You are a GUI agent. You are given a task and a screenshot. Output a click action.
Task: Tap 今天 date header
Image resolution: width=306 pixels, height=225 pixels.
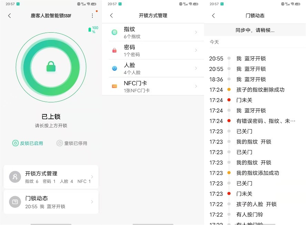(214, 42)
